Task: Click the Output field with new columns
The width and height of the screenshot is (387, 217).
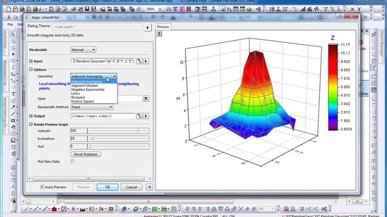Action: 103,116
